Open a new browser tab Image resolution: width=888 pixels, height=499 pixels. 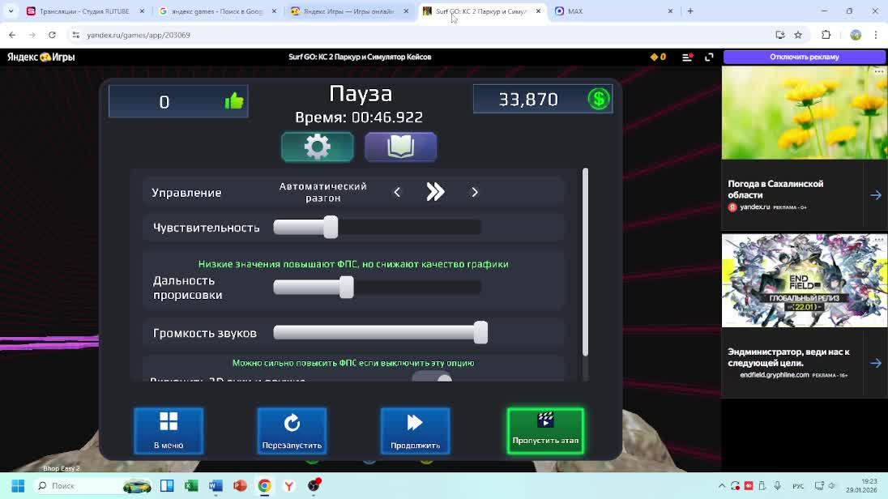[689, 11]
